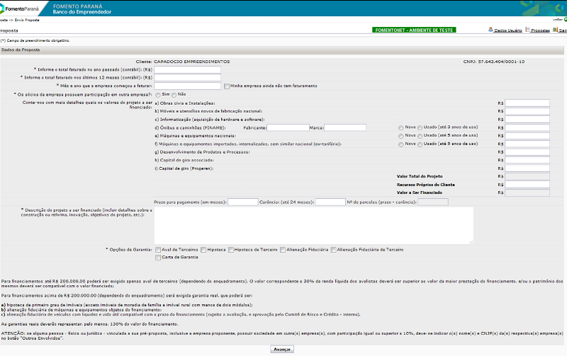Check the Hipoteca de Terceiro option
This screenshot has height=356, width=567.
coord(231,250)
